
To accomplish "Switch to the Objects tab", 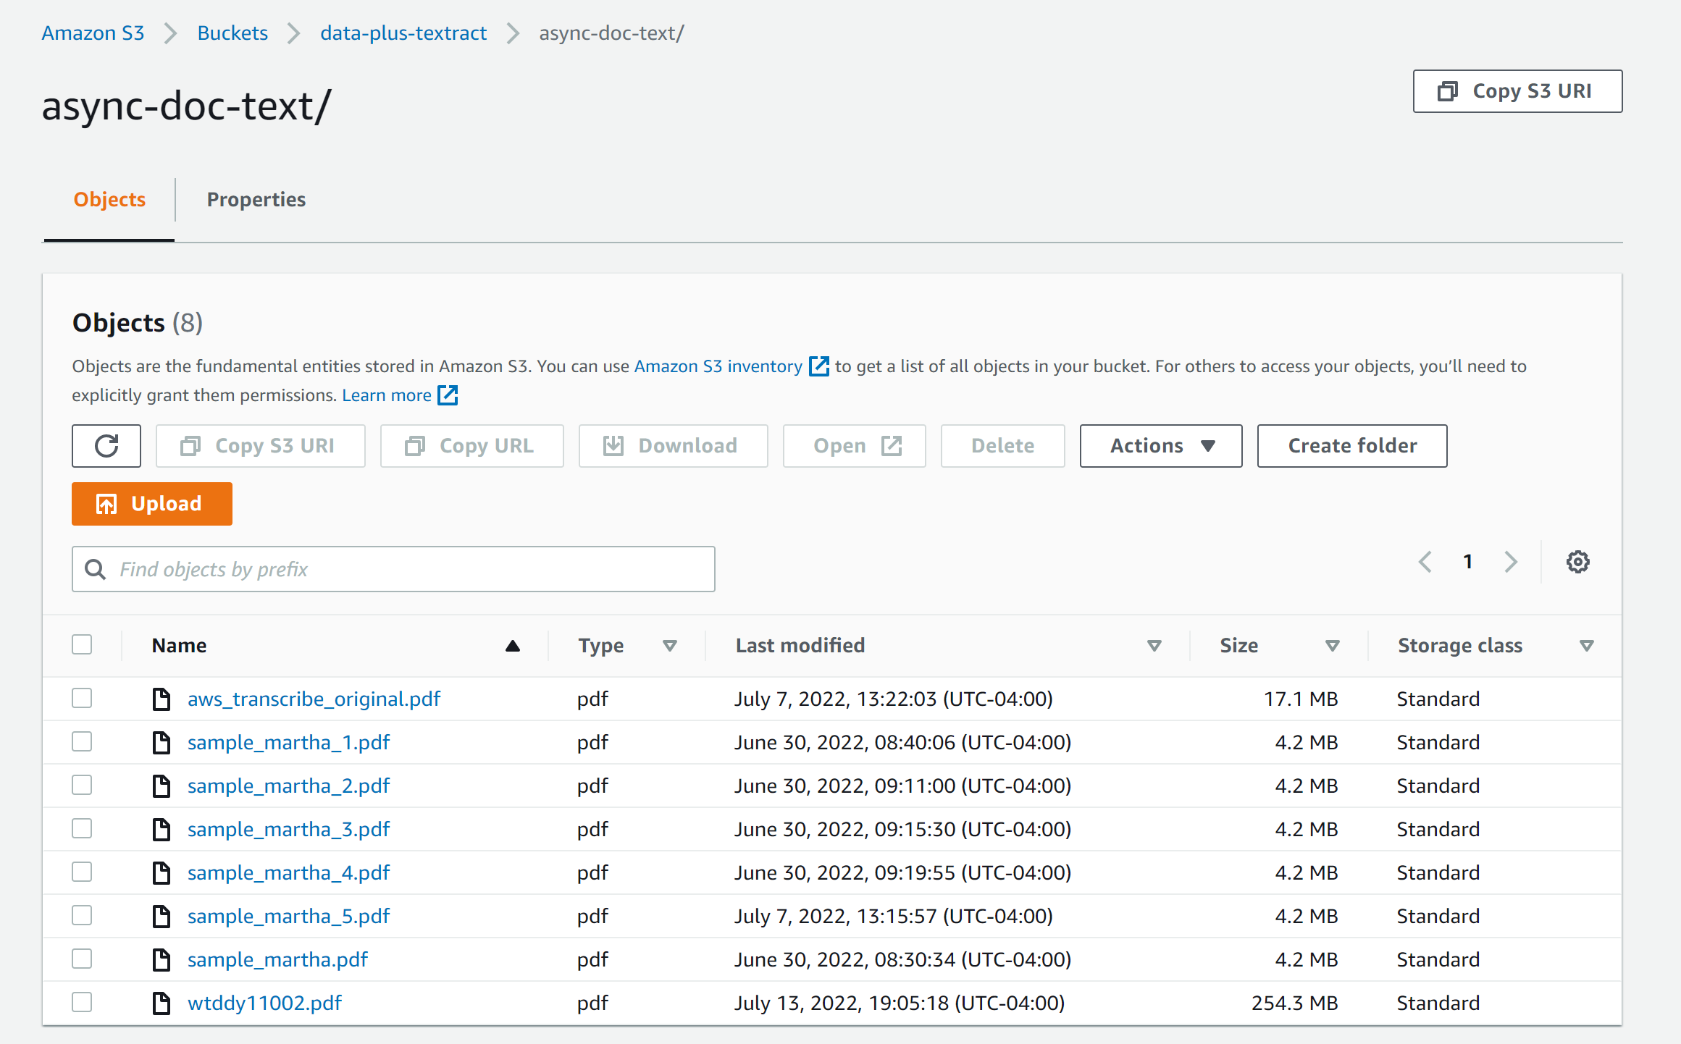I will point(109,200).
